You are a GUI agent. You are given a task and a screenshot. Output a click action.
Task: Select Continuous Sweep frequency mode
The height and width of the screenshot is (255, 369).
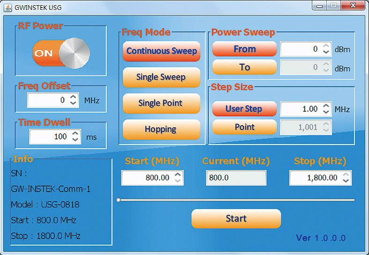[x=161, y=51]
